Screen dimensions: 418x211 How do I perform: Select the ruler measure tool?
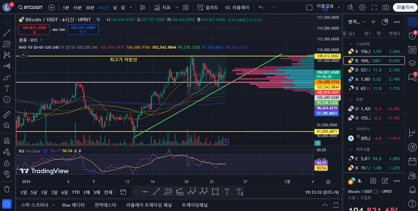pyautogui.click(x=7, y=115)
